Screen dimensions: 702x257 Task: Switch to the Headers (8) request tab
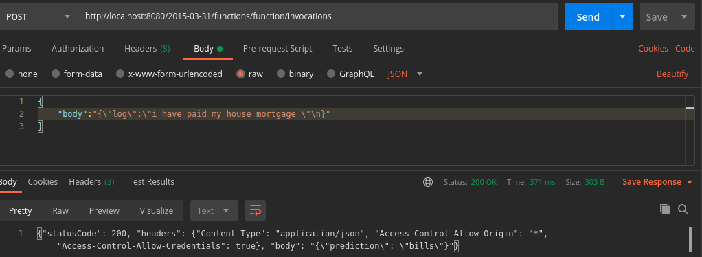pyautogui.click(x=147, y=48)
